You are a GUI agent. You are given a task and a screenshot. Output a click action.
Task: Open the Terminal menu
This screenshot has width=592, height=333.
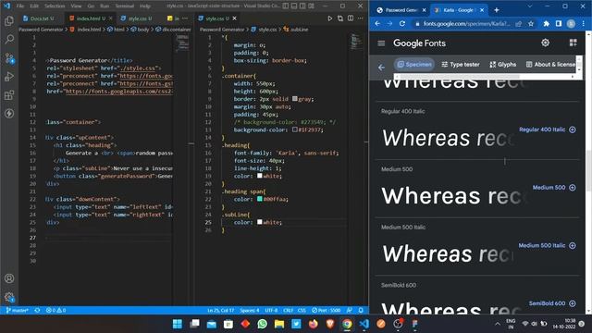point(124,6)
